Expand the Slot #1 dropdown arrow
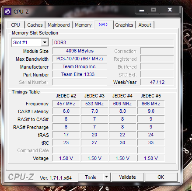Viewport: 192px width, 191px height. (45, 42)
